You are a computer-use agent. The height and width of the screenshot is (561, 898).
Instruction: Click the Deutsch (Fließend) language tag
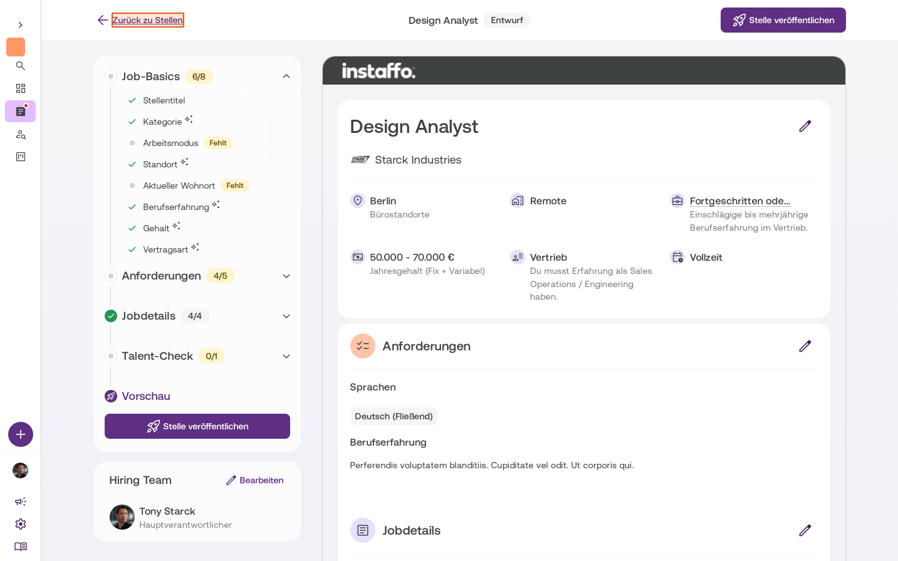[394, 416]
